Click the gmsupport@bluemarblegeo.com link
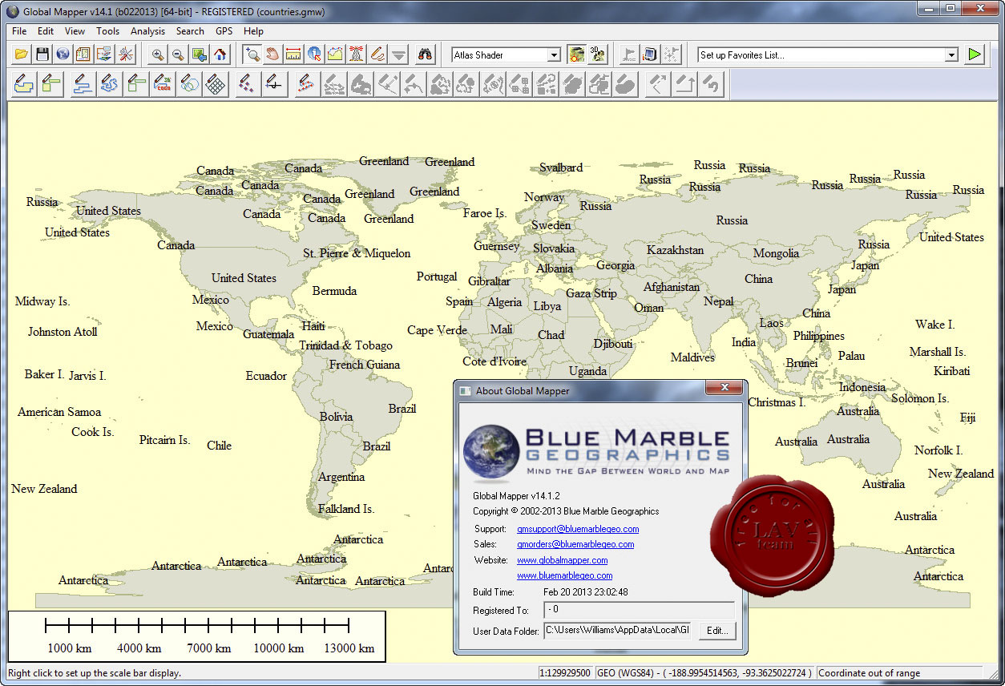Screen dimensions: 1005x686 tap(578, 529)
